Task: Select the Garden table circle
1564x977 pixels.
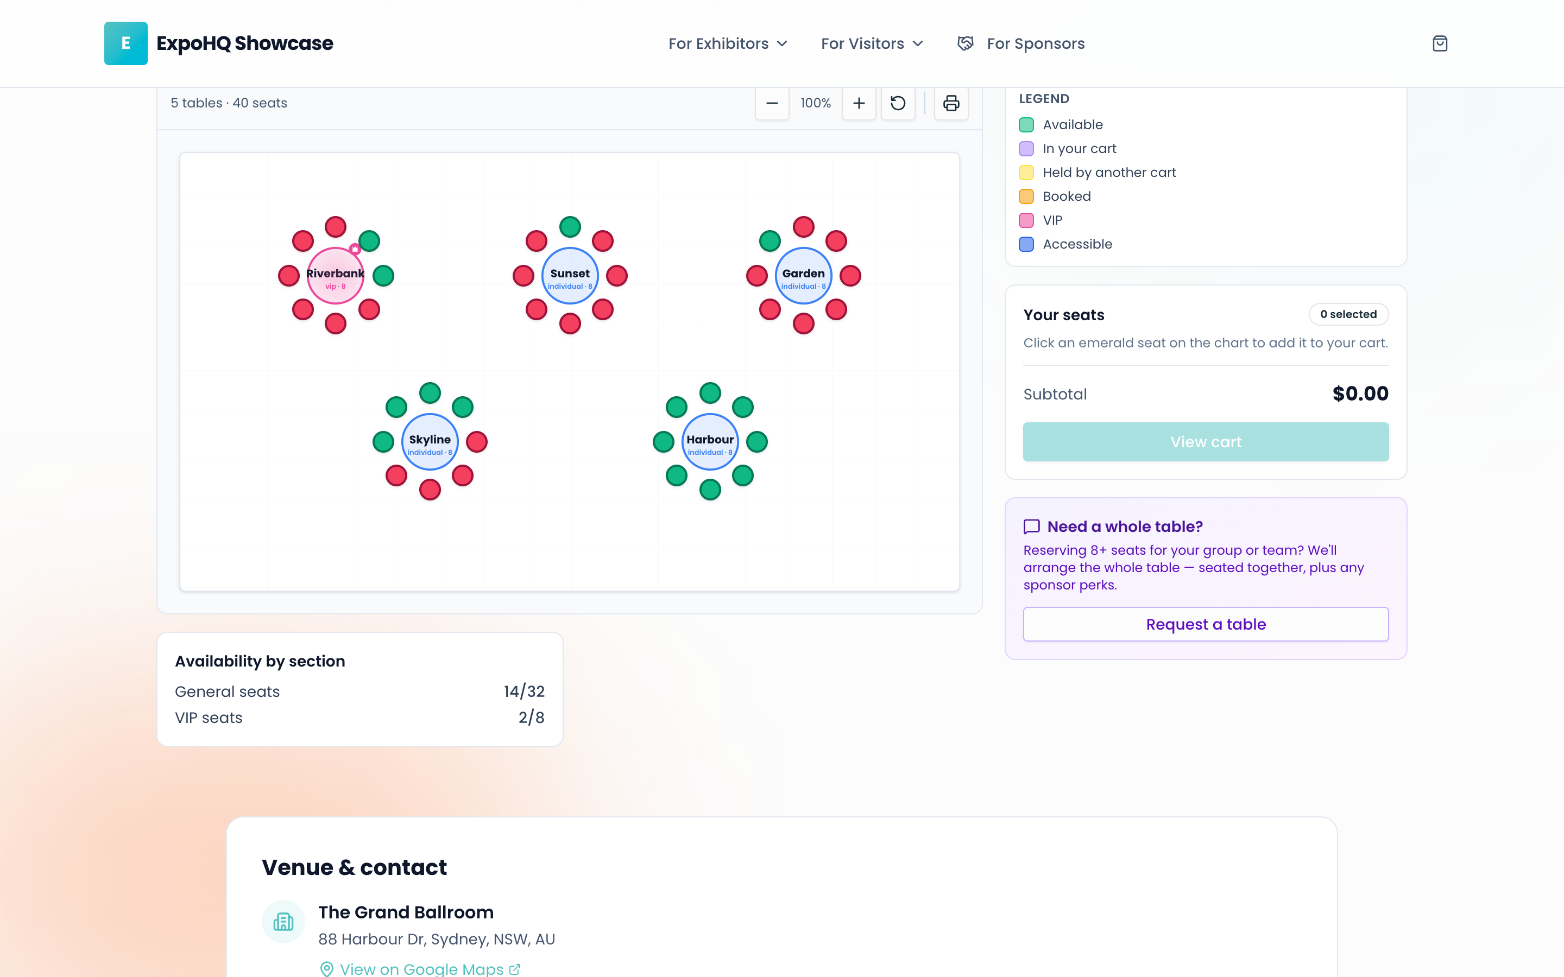Action: 803,276
